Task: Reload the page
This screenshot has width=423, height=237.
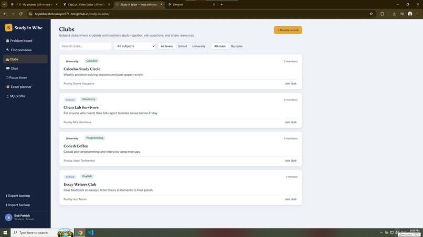Action: [21, 14]
